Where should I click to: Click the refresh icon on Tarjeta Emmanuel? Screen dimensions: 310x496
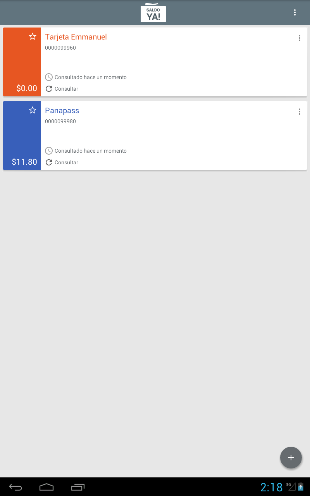pos(49,89)
